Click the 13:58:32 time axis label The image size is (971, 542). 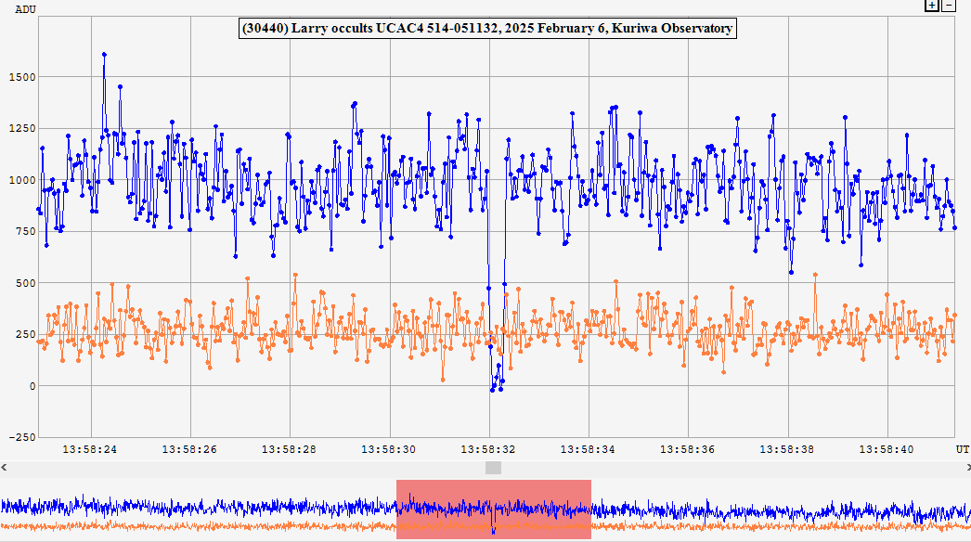[488, 450]
